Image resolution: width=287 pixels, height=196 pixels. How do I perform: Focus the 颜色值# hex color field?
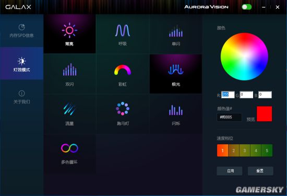(230, 117)
